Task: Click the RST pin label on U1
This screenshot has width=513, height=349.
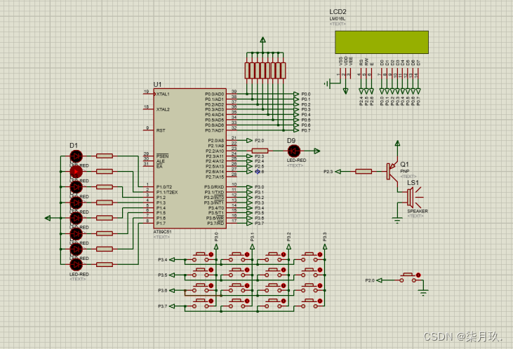Action: pos(161,130)
